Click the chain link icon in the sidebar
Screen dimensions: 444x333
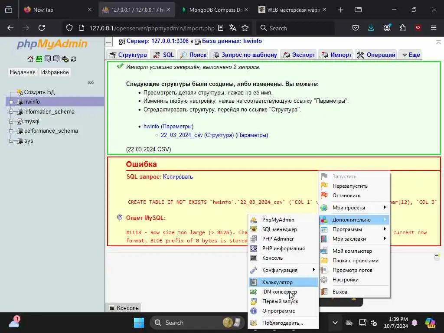(91, 83)
